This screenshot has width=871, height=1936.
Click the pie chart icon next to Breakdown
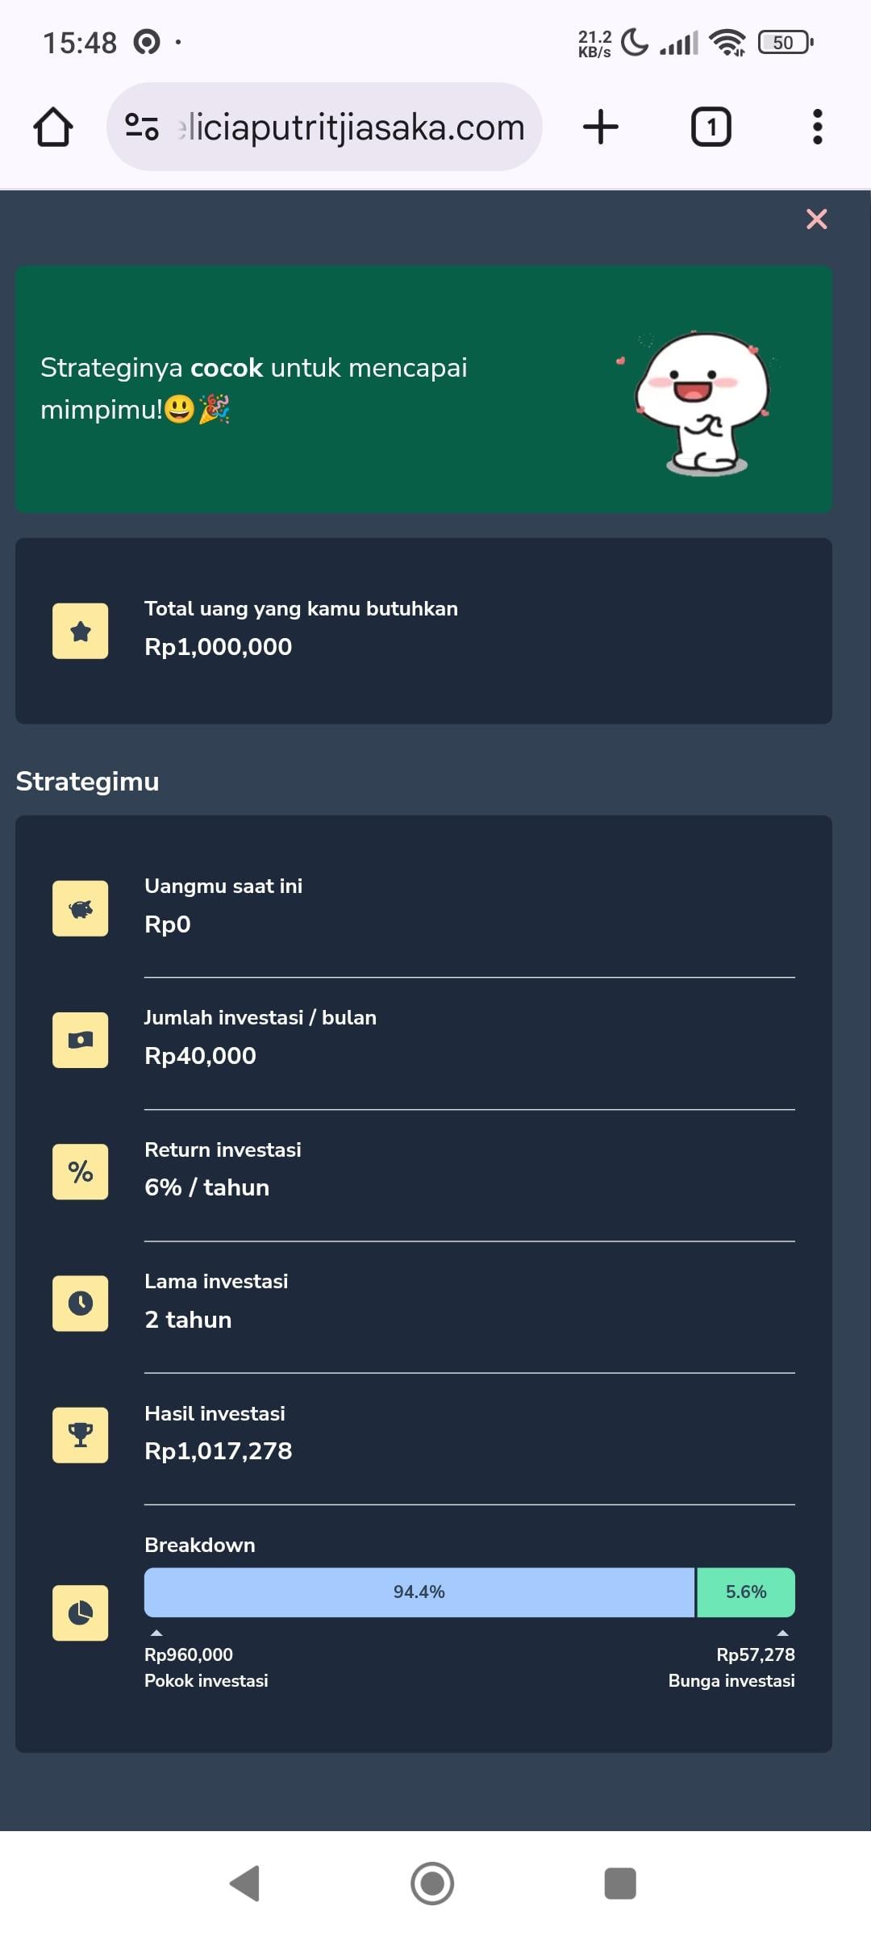(x=80, y=1613)
